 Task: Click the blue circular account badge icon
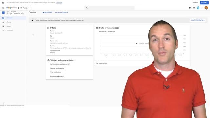click(198, 8)
